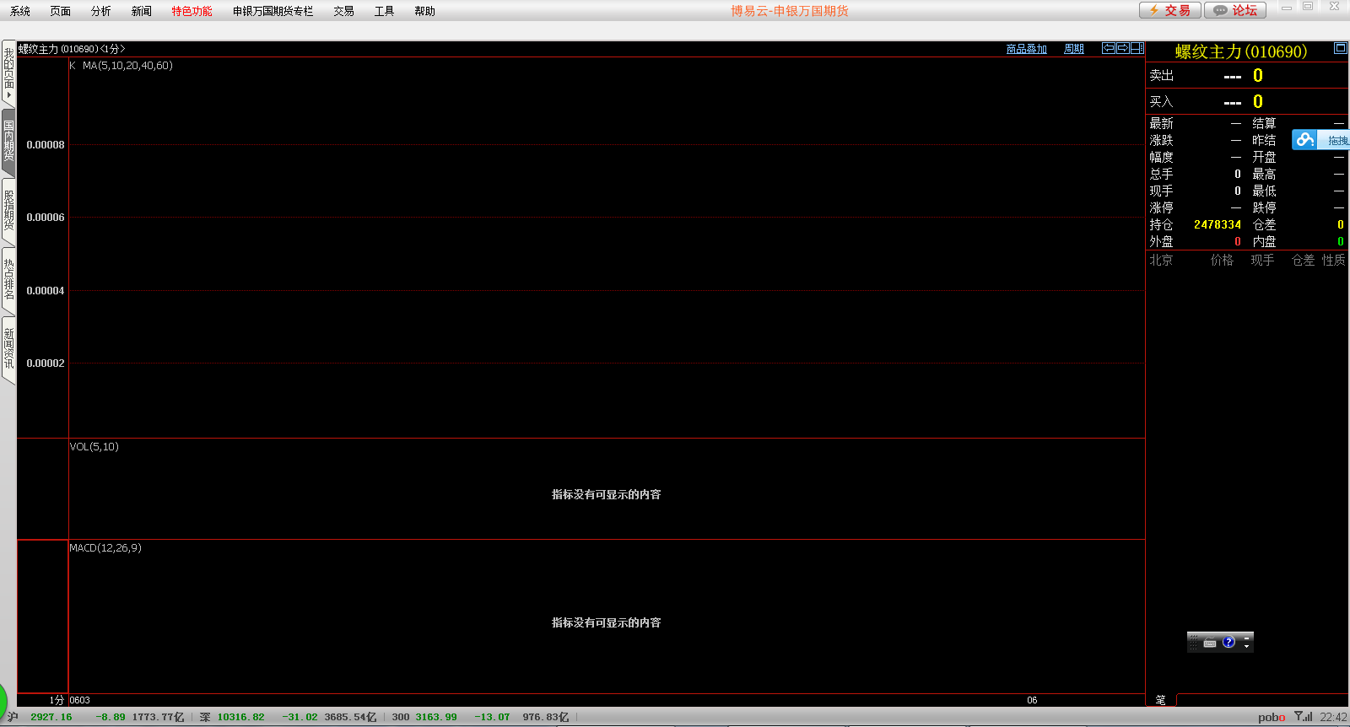Click the green circle at bottom-left
The height and width of the screenshot is (727, 1350).
coord(3,700)
